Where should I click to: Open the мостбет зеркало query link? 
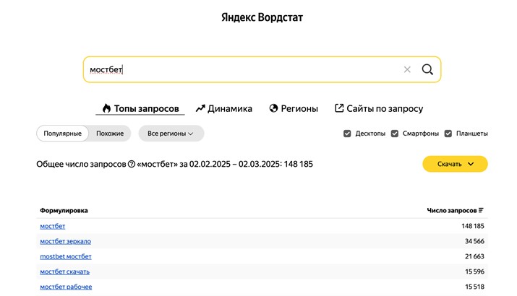click(x=66, y=241)
